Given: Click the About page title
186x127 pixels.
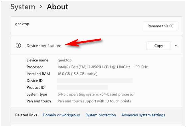Looking at the screenshot, I should 58,7.
